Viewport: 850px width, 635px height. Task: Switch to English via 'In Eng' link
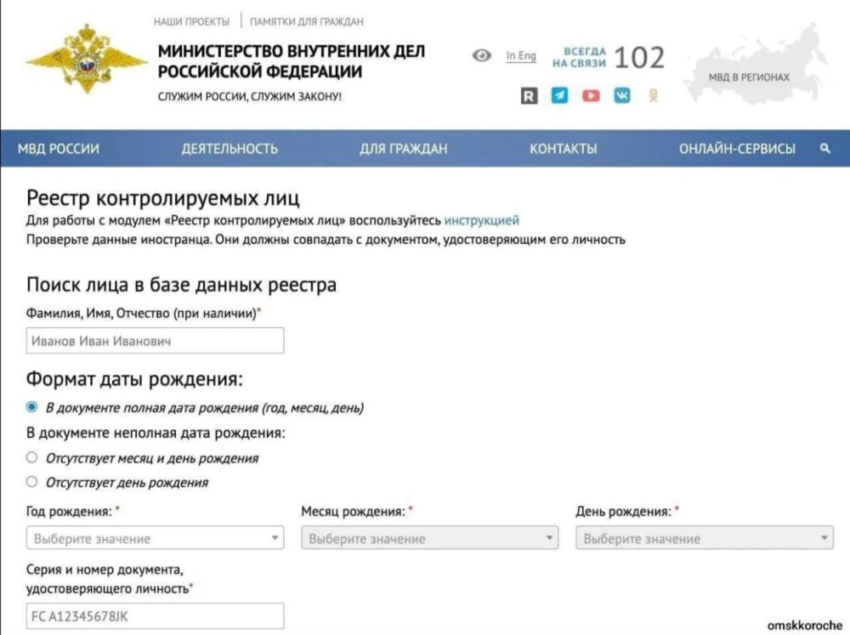pyautogui.click(x=521, y=56)
